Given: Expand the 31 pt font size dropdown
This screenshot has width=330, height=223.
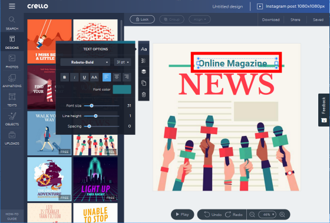Looking at the screenshot, I should [x=123, y=62].
